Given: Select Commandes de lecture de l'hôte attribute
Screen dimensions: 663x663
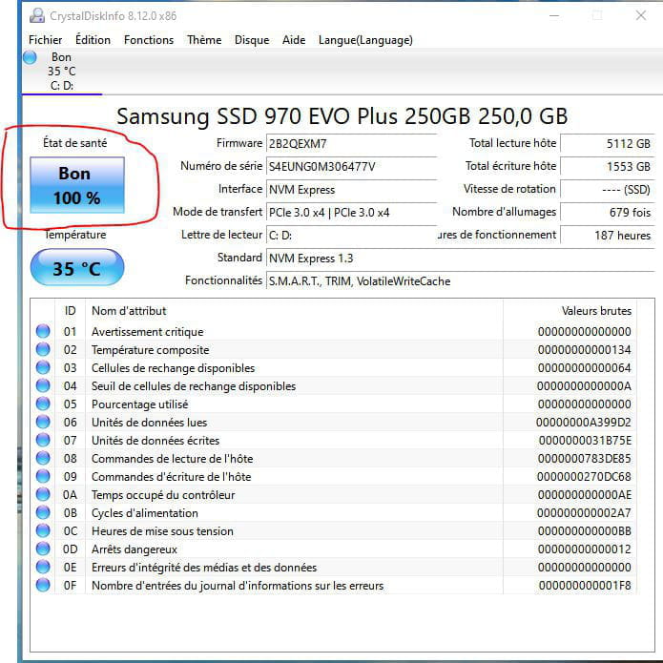Looking at the screenshot, I should point(172,459).
